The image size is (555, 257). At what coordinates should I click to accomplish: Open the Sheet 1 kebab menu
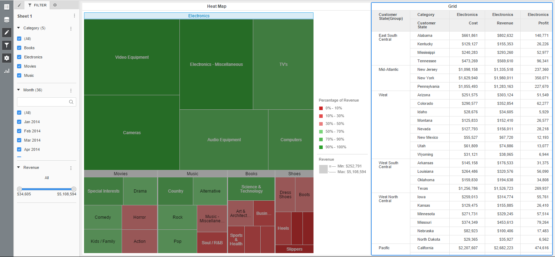[74, 16]
